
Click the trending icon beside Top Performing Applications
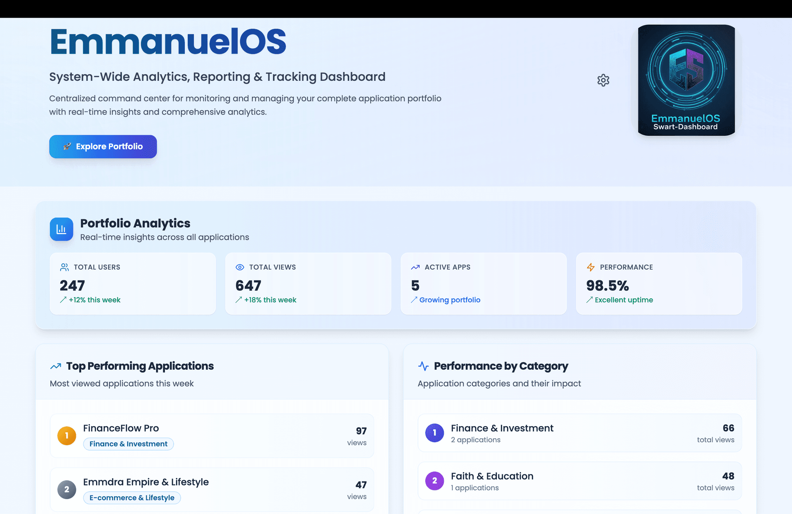(x=56, y=366)
